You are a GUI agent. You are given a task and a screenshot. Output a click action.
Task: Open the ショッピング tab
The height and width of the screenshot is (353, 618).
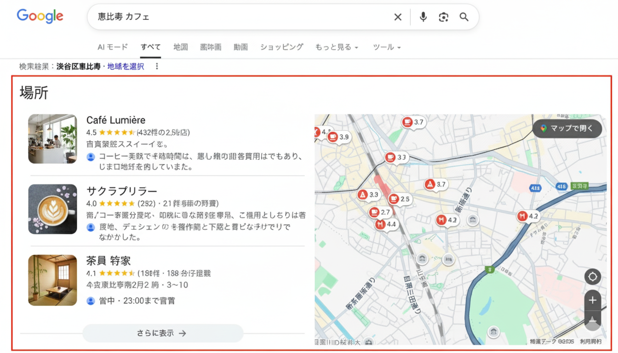click(x=282, y=47)
